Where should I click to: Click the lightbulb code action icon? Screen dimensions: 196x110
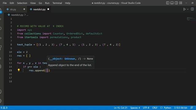19,70
